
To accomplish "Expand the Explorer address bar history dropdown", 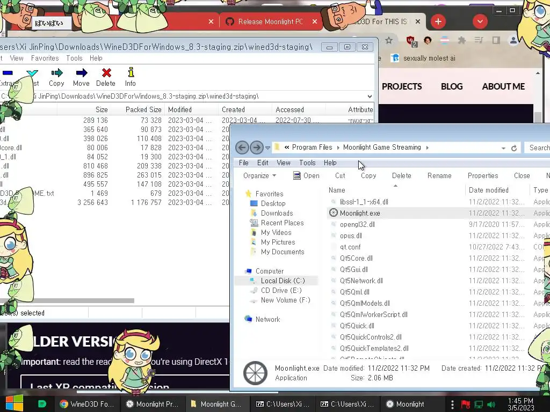I will [503, 148].
